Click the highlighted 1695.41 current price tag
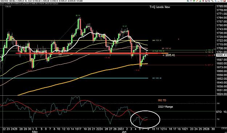Screen dimensions: 227x133 (x=221, y=55)
